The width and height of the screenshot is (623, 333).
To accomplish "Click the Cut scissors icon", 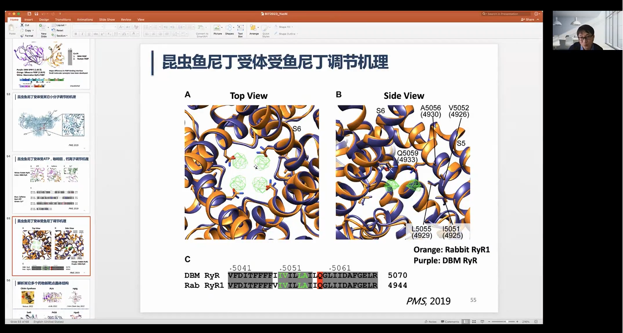I will [22, 25].
